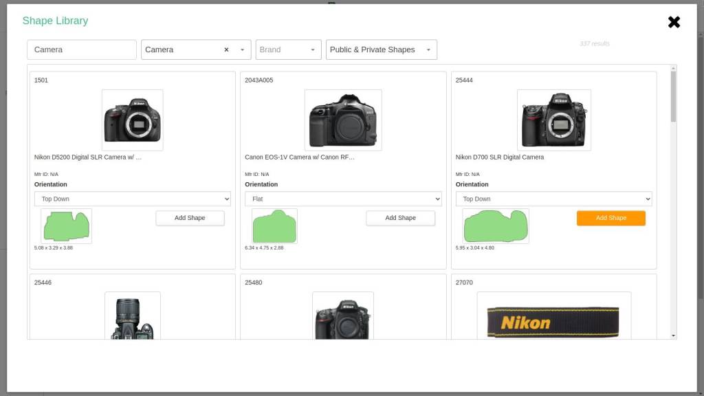The width and height of the screenshot is (704, 396).
Task: Click the green shape outline for item 1501
Action: (67, 226)
